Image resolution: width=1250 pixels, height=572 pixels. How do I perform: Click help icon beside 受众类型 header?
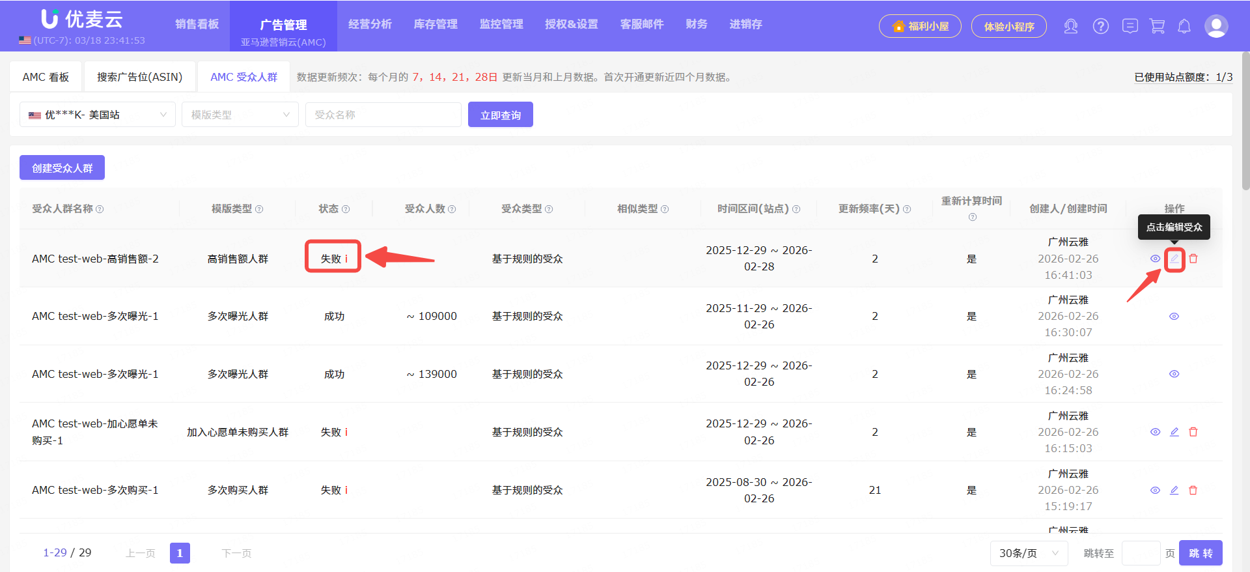pos(549,209)
